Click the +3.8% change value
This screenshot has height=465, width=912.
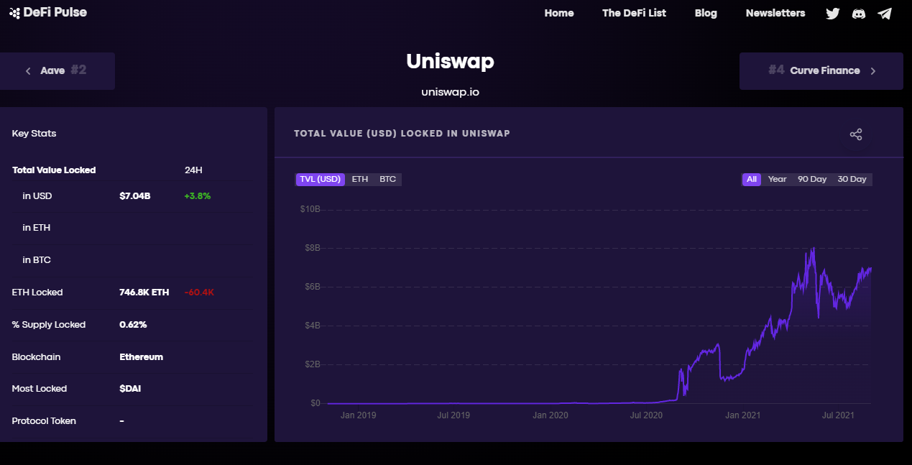(x=198, y=195)
